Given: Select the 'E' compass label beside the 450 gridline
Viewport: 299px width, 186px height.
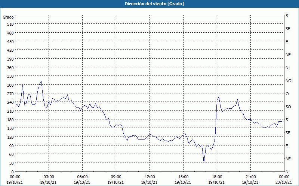Looking at the screenshot, I should click(x=287, y=42).
